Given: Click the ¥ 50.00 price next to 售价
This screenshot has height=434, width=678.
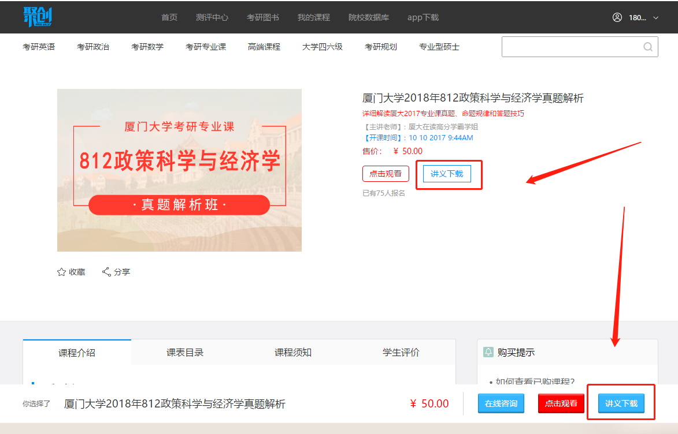Looking at the screenshot, I should point(407,151).
